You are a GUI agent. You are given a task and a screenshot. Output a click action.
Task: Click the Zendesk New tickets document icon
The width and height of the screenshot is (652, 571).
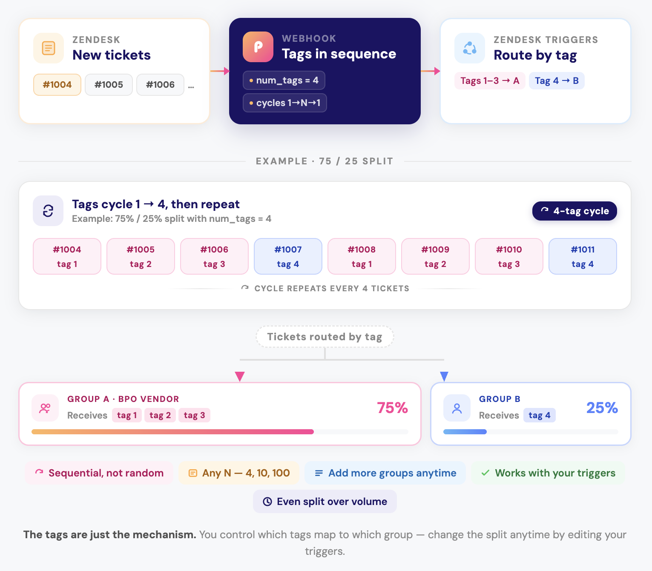(49, 48)
